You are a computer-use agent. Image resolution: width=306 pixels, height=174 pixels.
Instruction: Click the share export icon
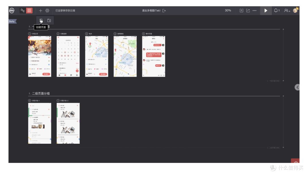248,10
